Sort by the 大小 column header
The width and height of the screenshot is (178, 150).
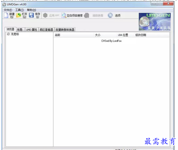105,35
